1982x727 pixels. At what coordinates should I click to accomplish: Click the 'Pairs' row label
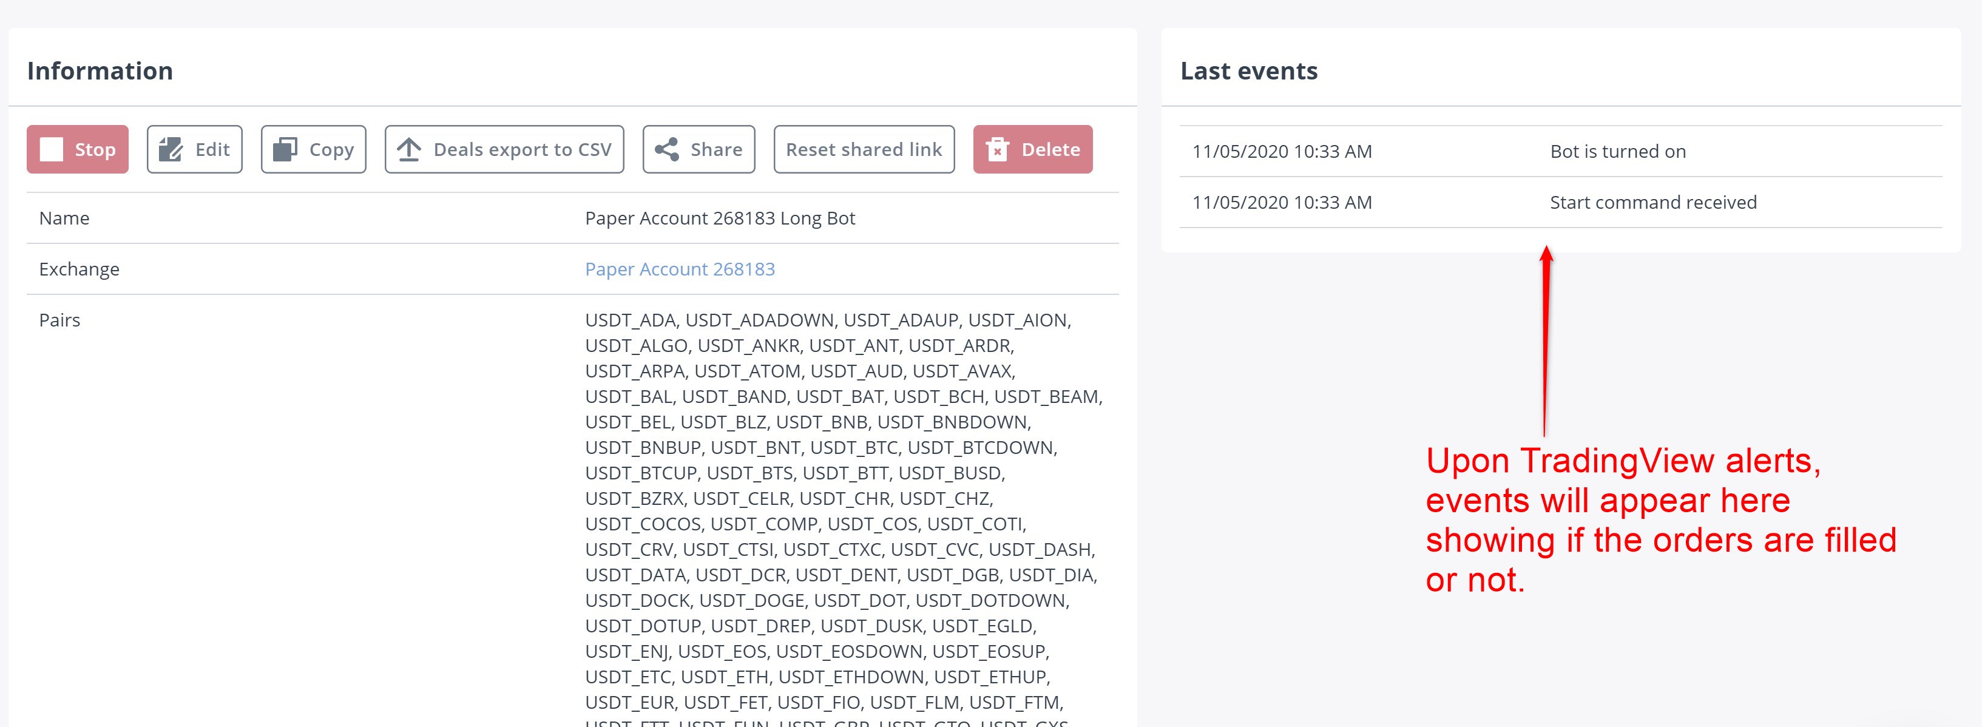[60, 320]
